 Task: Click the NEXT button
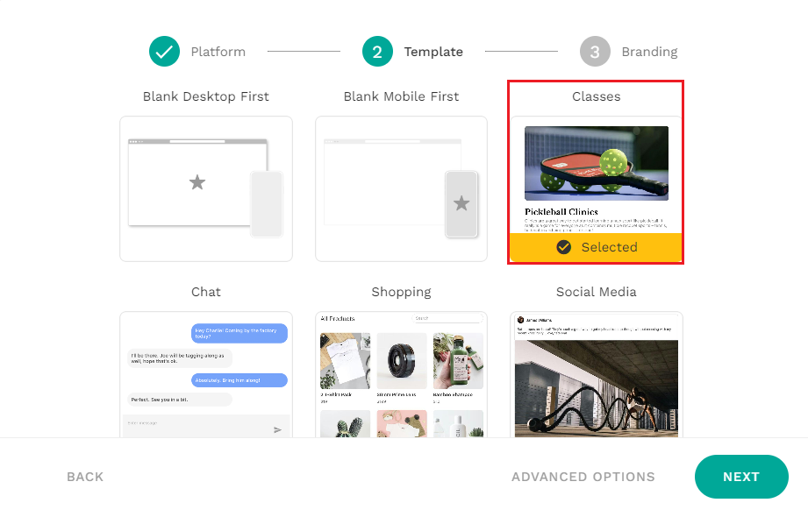coord(741,477)
